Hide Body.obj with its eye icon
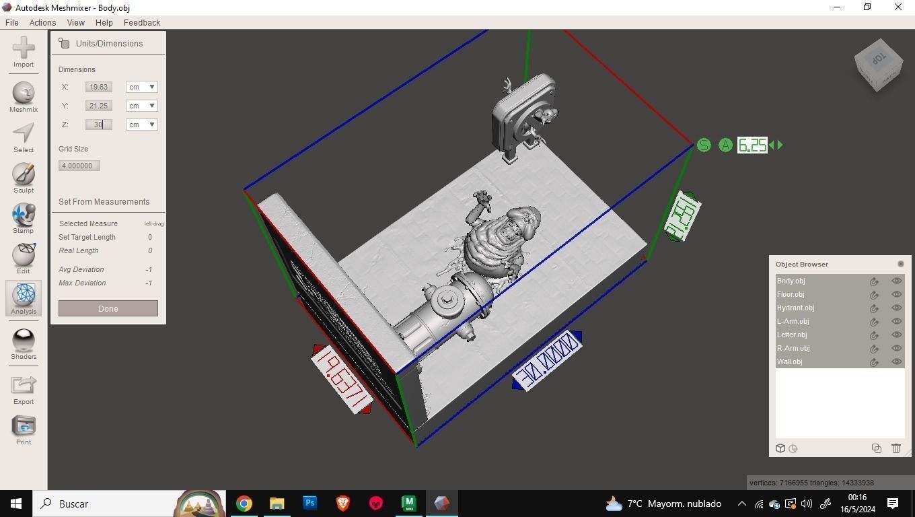Viewport: 915px width, 517px height. click(x=896, y=281)
